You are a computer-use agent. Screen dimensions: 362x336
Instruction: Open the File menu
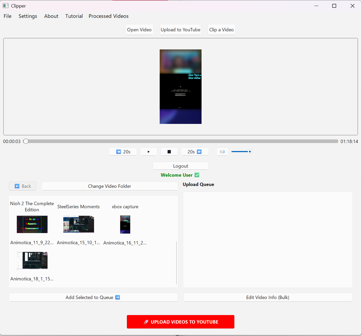(x=7, y=16)
